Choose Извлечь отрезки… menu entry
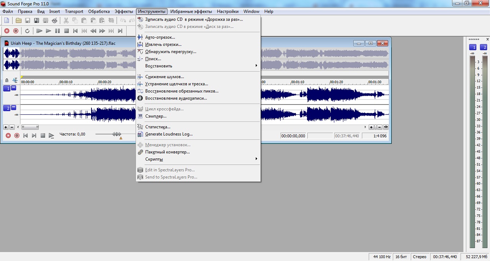Screen dimensions: 490x261 pos(198,44)
